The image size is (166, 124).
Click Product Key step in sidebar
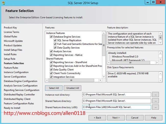click(x=10, y=27)
